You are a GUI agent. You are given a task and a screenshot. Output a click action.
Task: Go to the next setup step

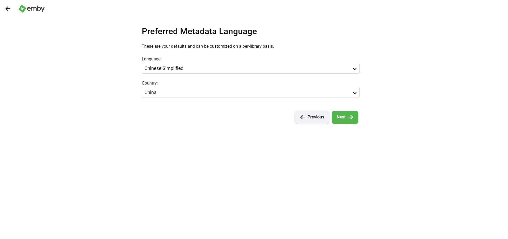[x=345, y=117]
